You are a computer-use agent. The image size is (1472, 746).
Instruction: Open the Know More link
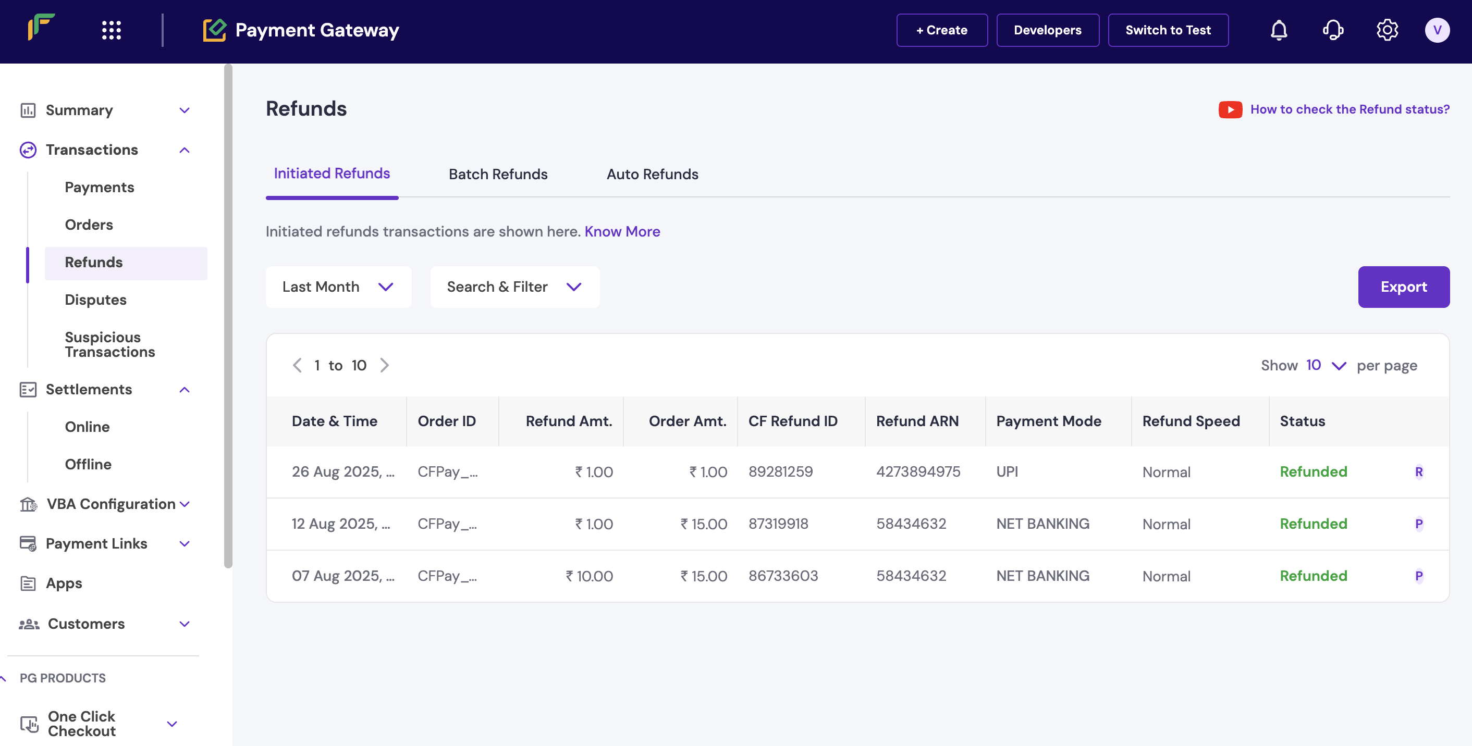622,231
